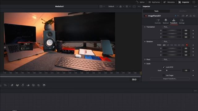Add keyframe on Rotation X

point(193,48)
